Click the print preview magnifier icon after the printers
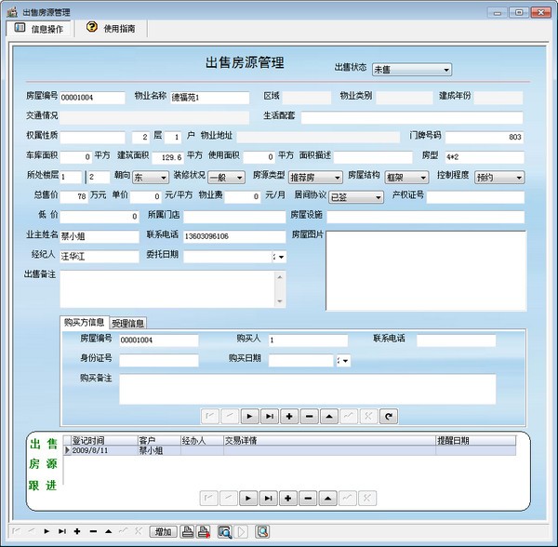 coord(224,531)
